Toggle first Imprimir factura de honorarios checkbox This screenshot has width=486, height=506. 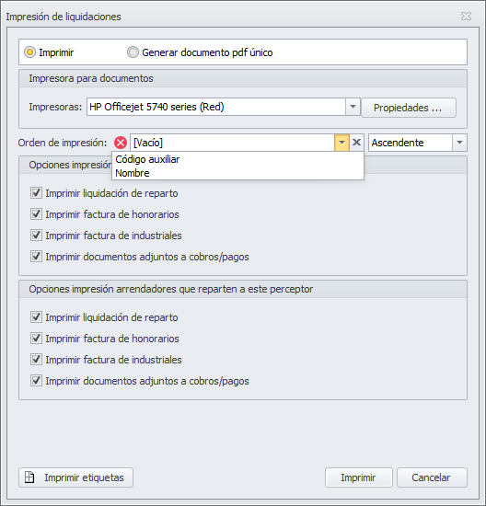coord(36,214)
